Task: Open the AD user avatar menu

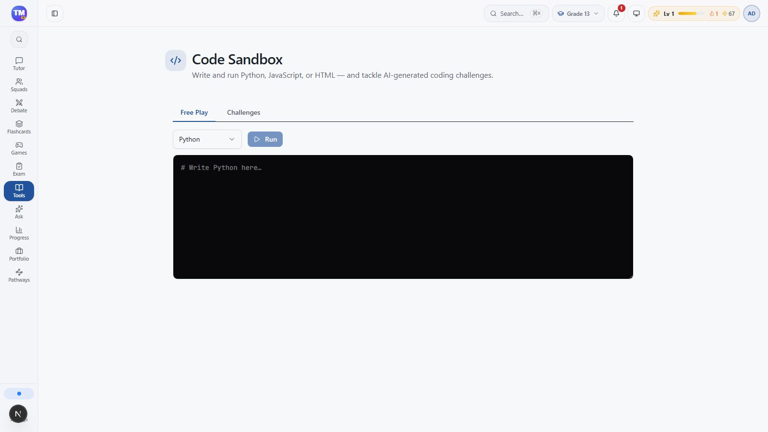Action: coord(752,13)
